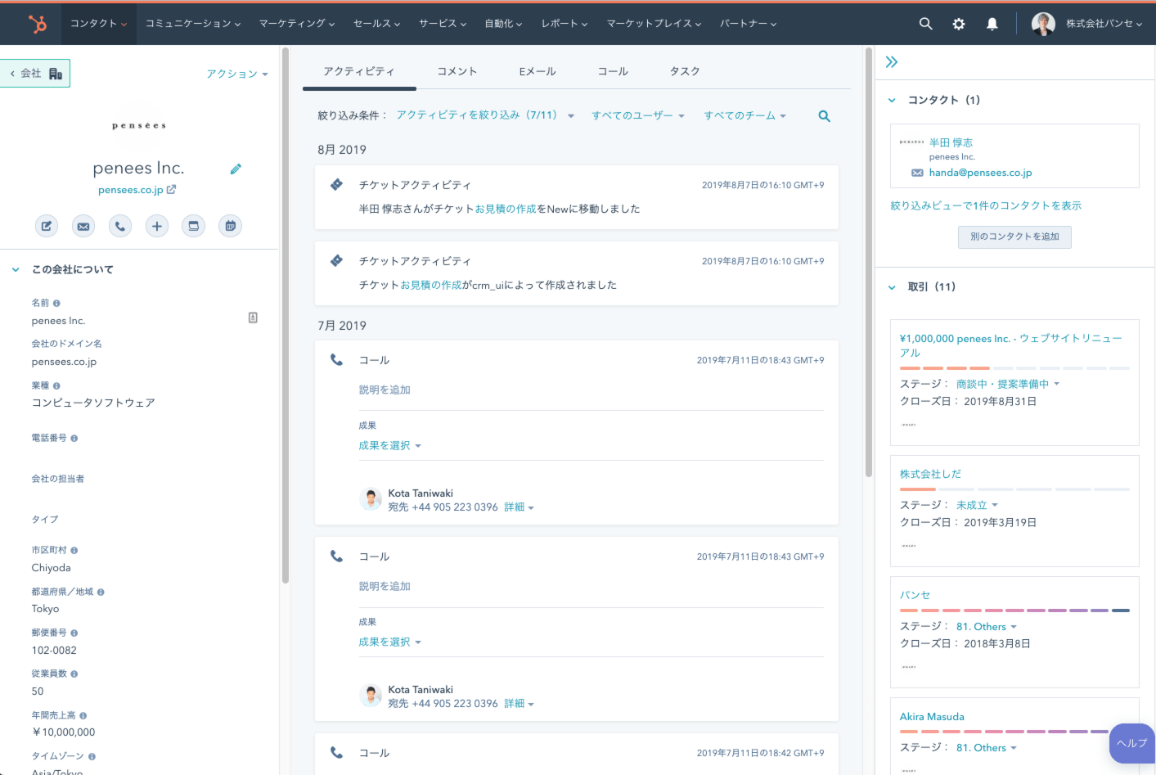The height and width of the screenshot is (775, 1156).
Task: Change stage 未成立 dropdown on 株式会社しだ deal
Action: pyautogui.click(x=977, y=505)
